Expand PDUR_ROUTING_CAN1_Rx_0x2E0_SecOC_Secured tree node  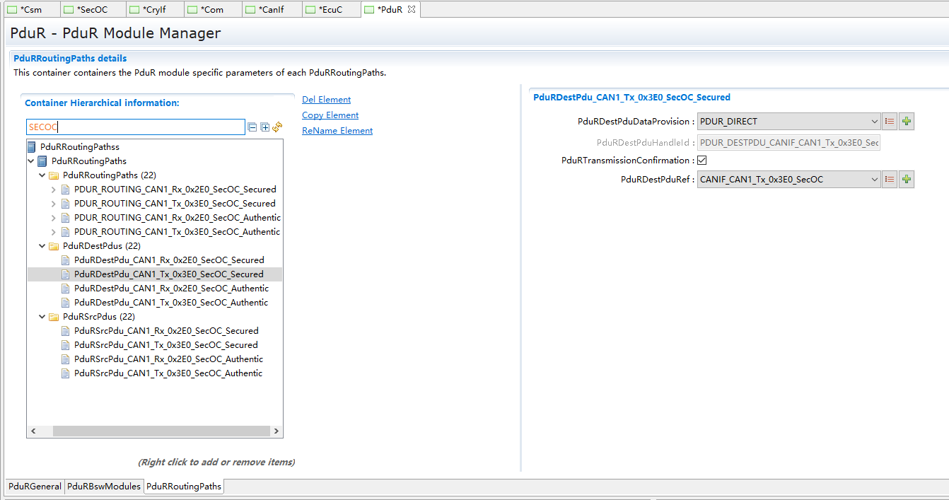54,190
